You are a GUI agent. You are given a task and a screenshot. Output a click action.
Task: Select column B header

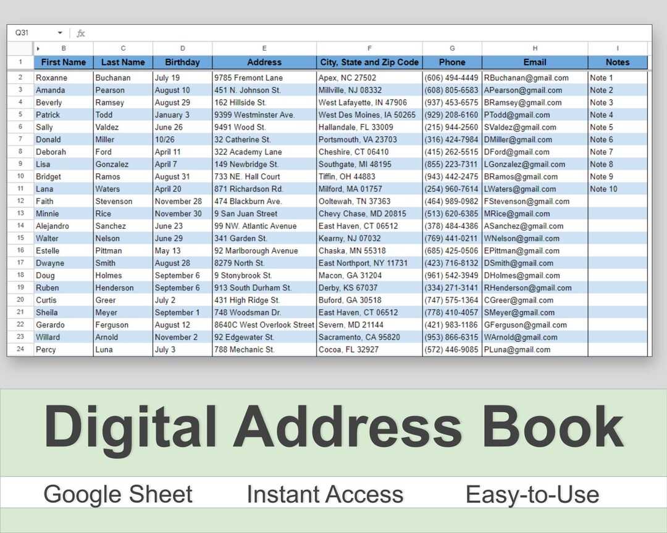pyautogui.click(x=63, y=48)
